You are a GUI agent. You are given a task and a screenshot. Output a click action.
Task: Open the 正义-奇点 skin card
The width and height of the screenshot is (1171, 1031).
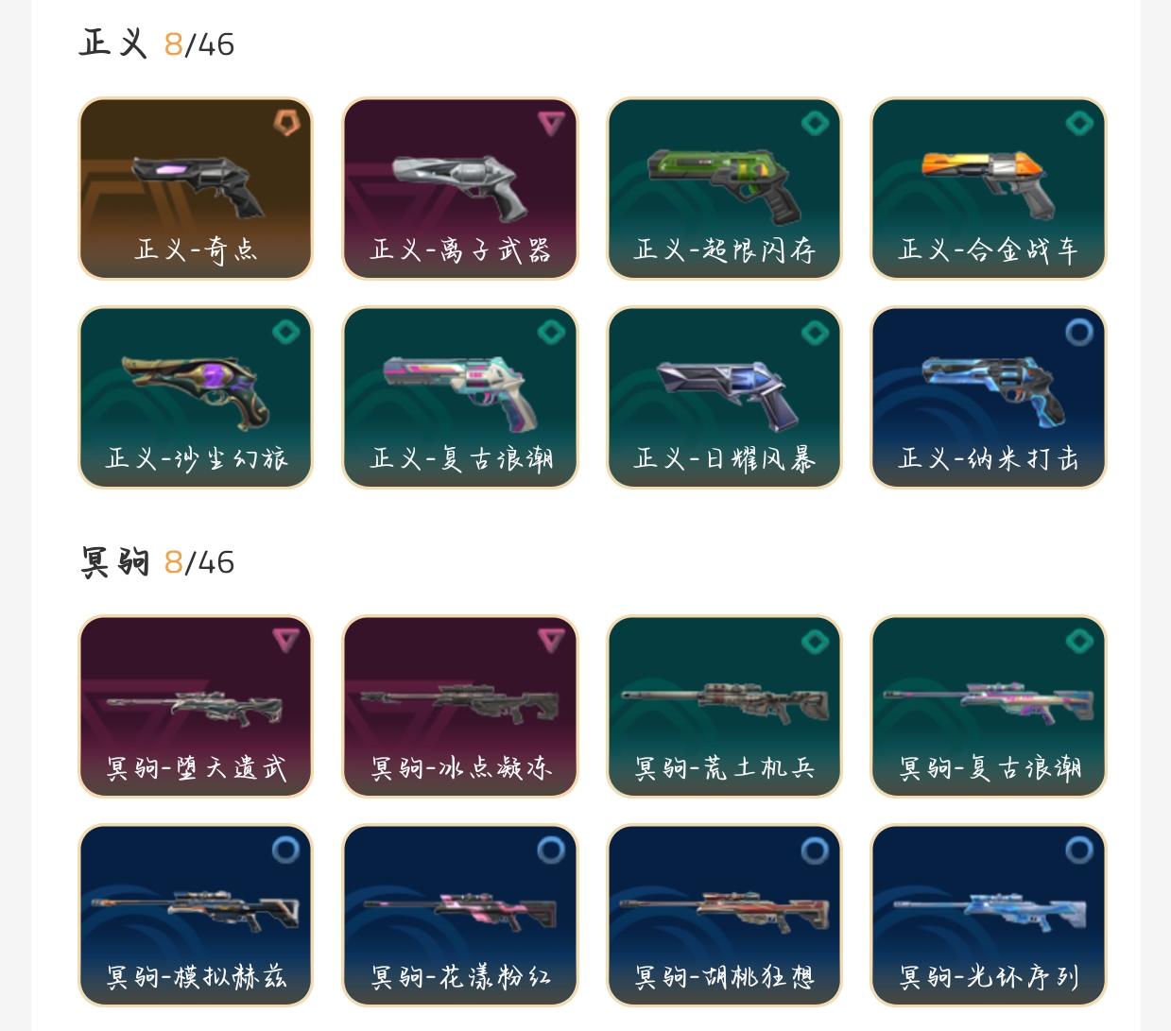click(196, 189)
